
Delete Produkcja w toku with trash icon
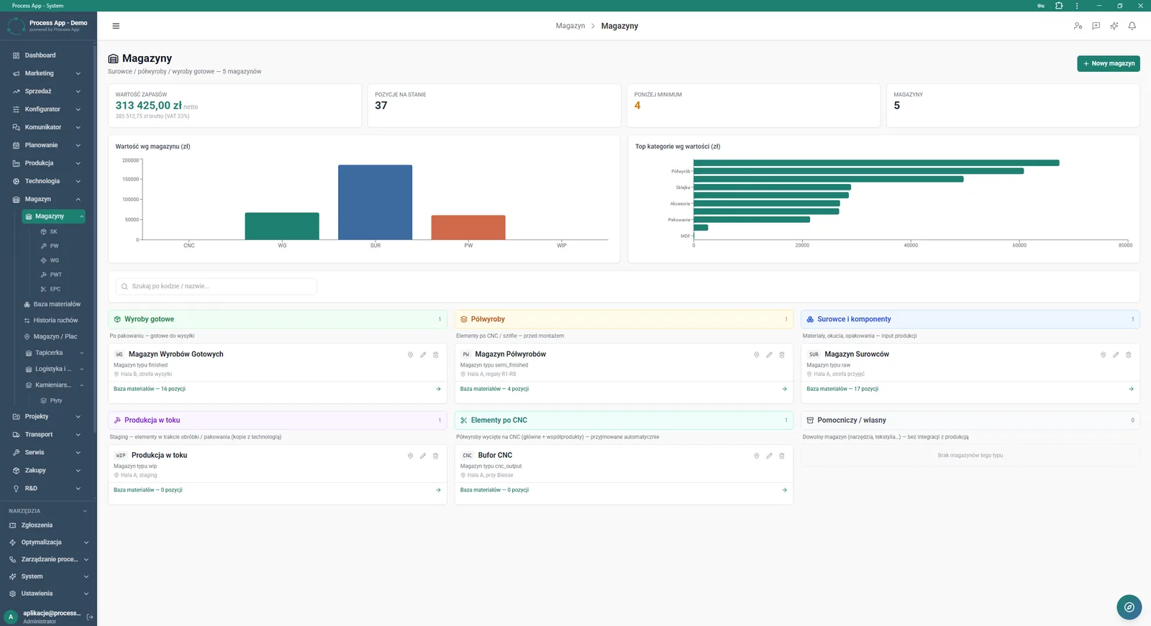coord(435,456)
